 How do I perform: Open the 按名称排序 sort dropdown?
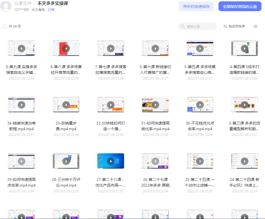tap(234, 26)
